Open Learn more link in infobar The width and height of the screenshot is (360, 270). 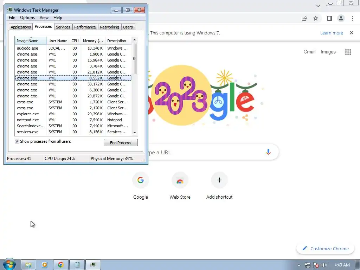tap(332, 33)
